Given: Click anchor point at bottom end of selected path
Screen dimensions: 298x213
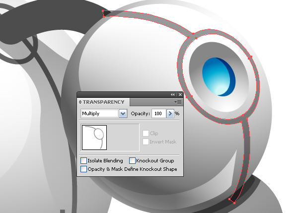Looking at the screenshot, I should 234,203.
